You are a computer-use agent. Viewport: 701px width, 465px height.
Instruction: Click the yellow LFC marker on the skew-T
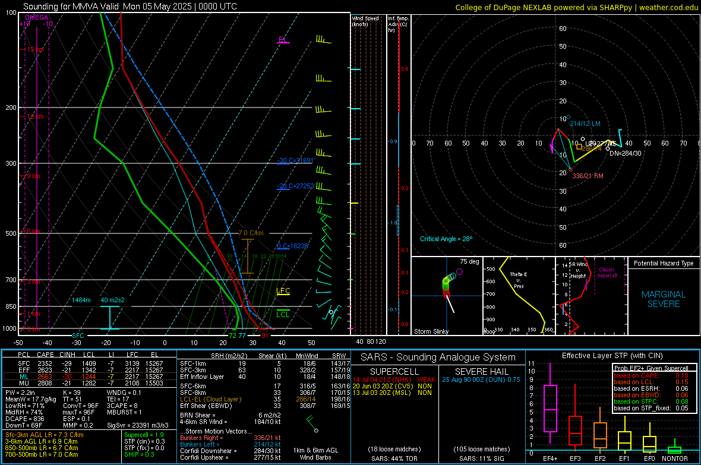click(x=283, y=291)
